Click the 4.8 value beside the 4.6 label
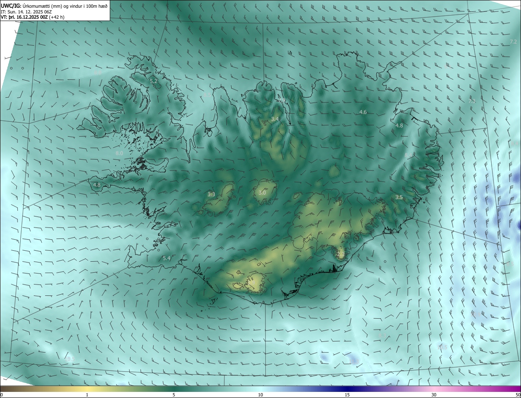This screenshot has height=398, width=521. [399, 125]
